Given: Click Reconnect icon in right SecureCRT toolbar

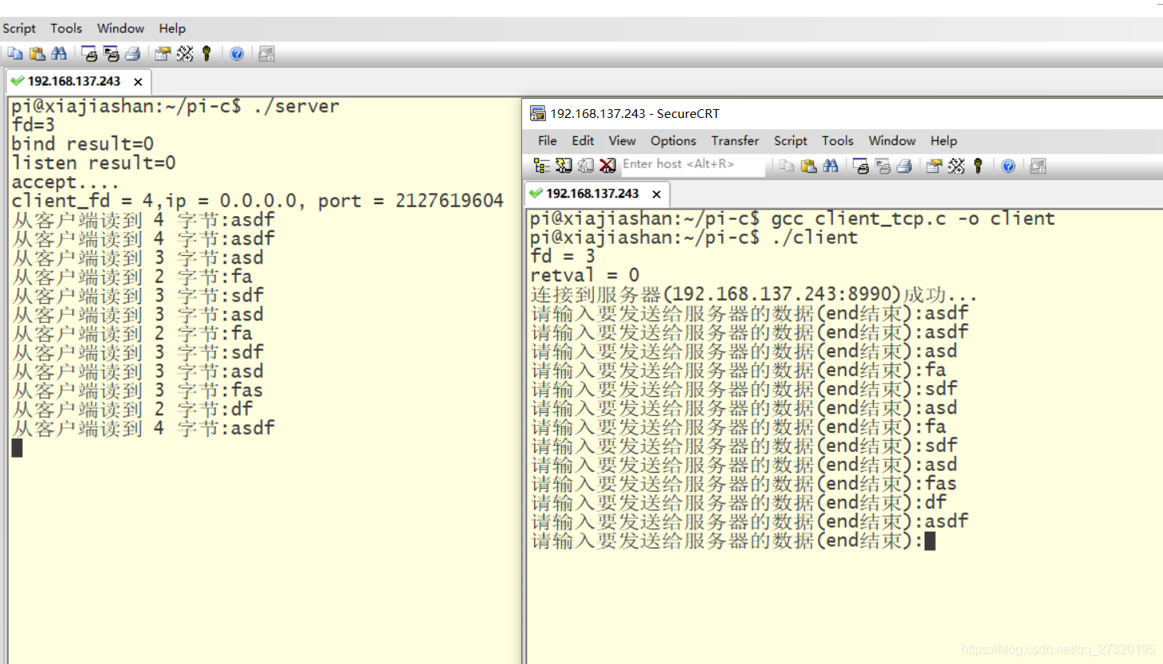Looking at the screenshot, I should [x=586, y=166].
